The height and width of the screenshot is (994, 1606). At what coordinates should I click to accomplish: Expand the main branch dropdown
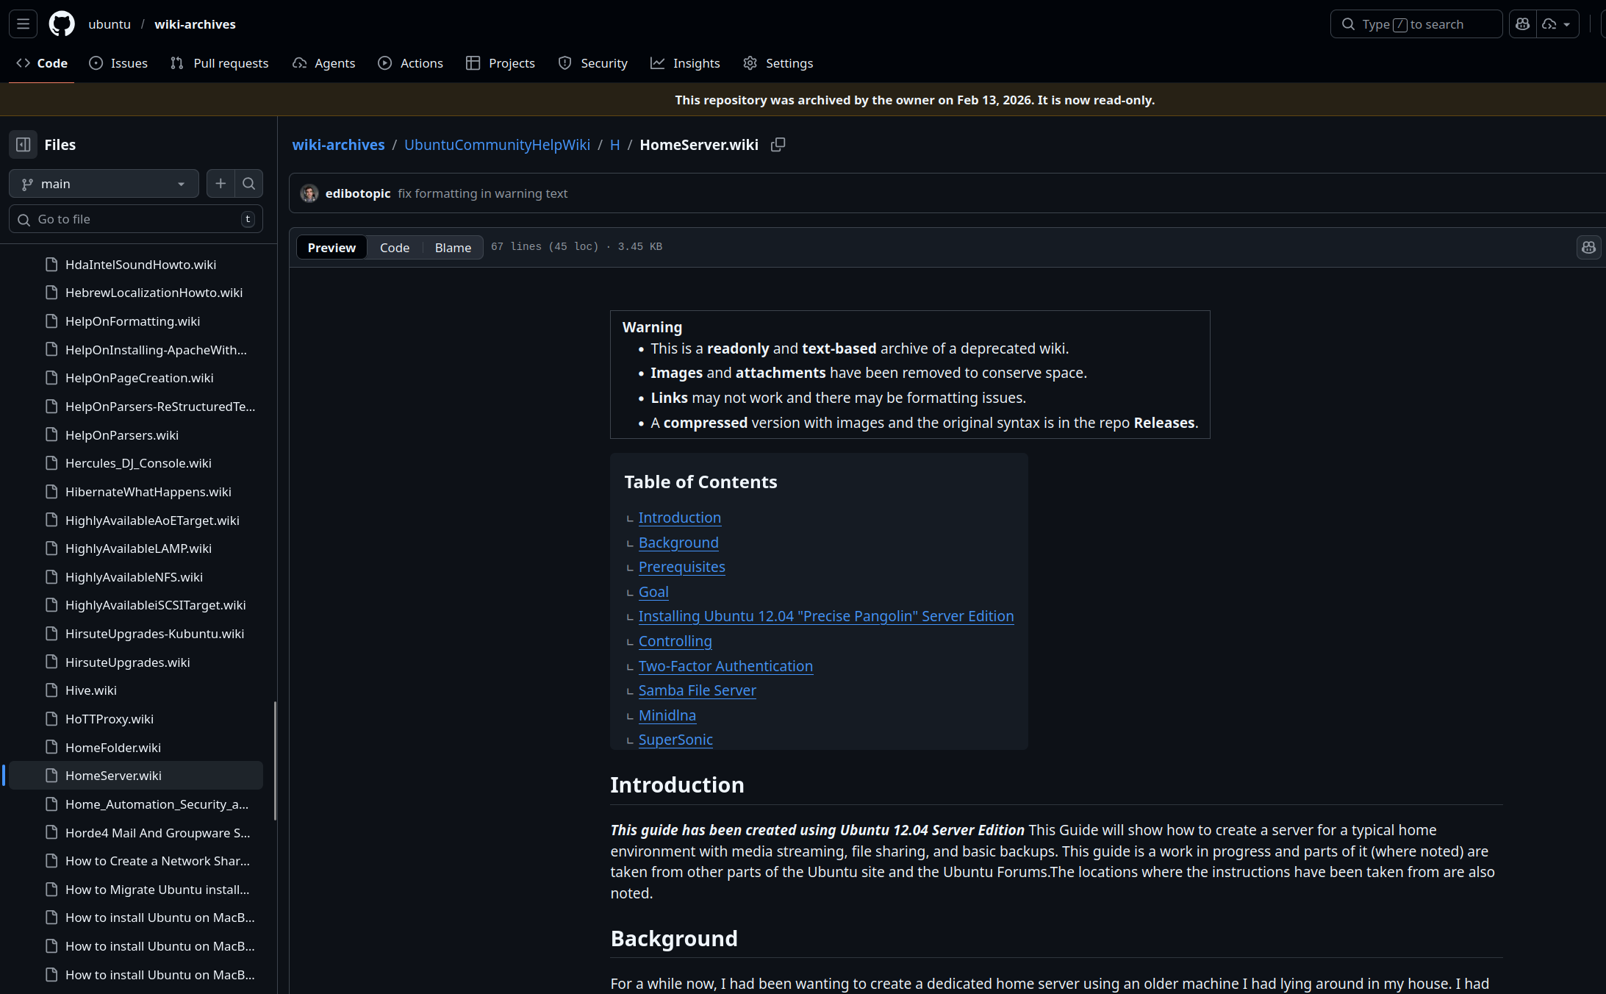click(x=104, y=184)
